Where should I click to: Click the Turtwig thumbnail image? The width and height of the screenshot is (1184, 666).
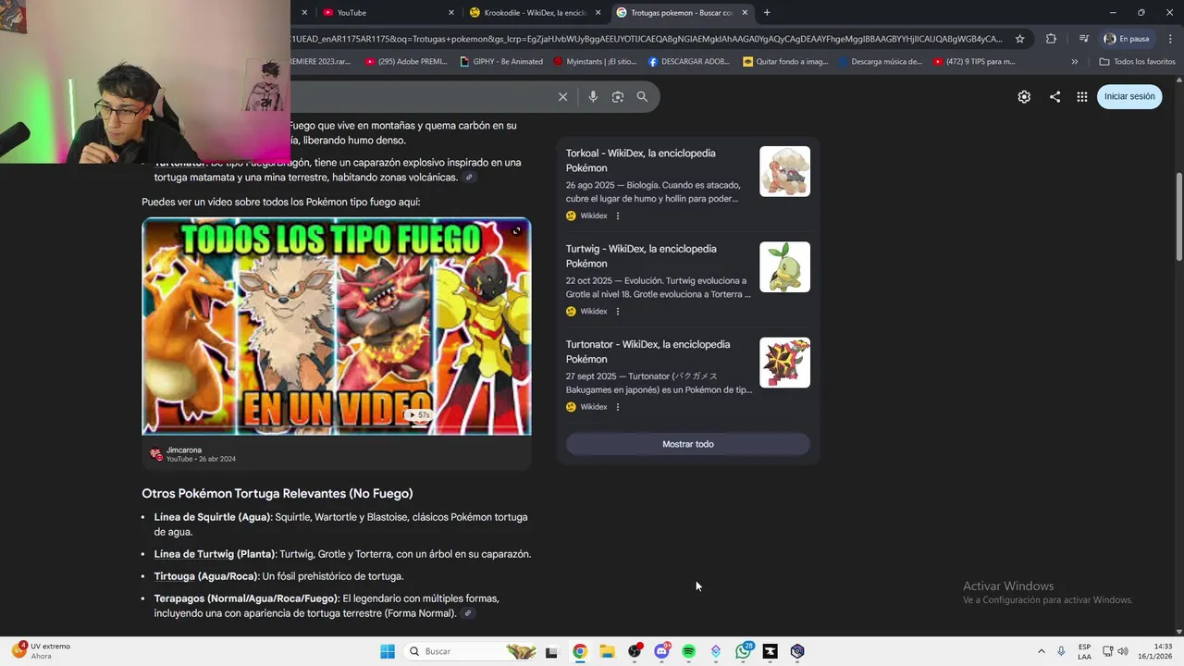tap(784, 266)
